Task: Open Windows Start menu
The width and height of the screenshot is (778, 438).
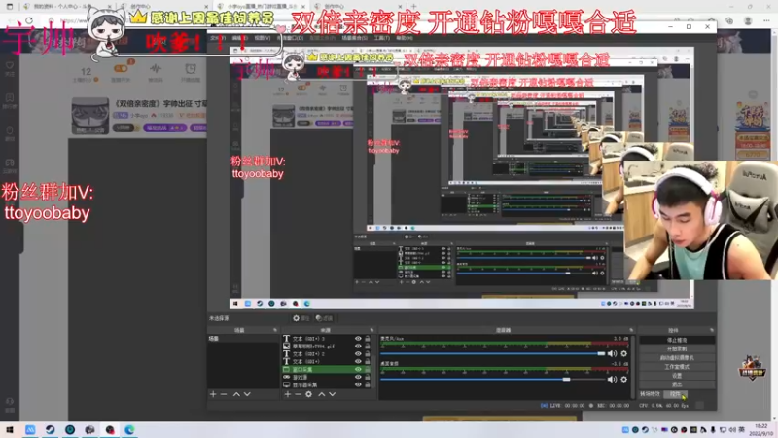Action: tap(10, 430)
